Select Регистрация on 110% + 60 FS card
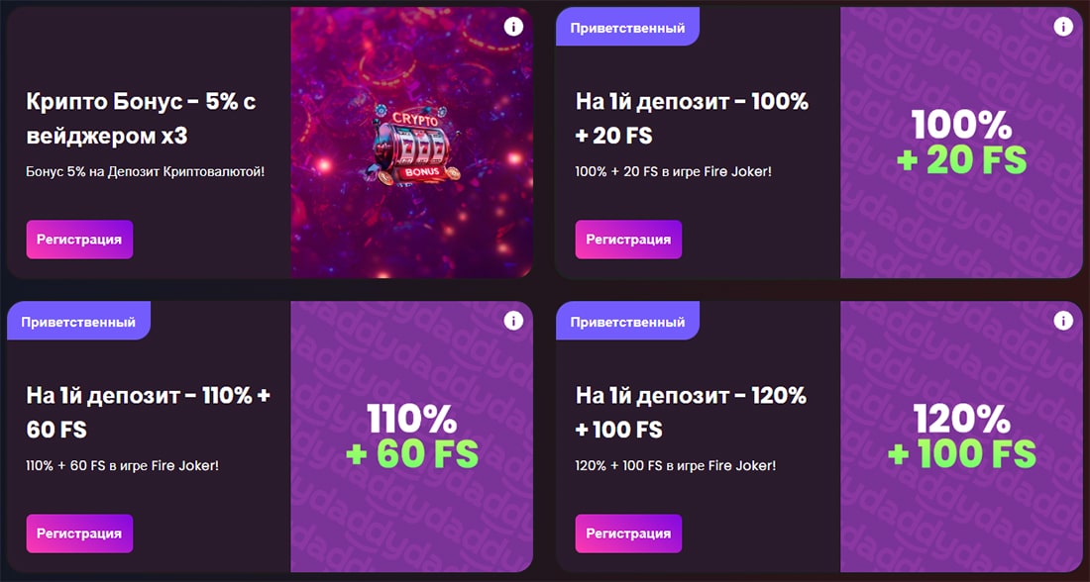Image resolution: width=1090 pixels, height=582 pixels. click(79, 533)
